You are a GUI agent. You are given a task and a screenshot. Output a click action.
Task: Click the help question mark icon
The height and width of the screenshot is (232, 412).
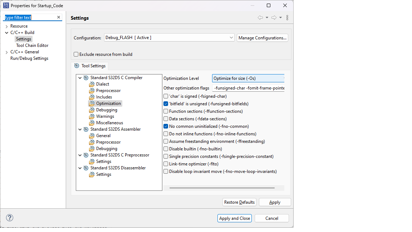click(10, 218)
